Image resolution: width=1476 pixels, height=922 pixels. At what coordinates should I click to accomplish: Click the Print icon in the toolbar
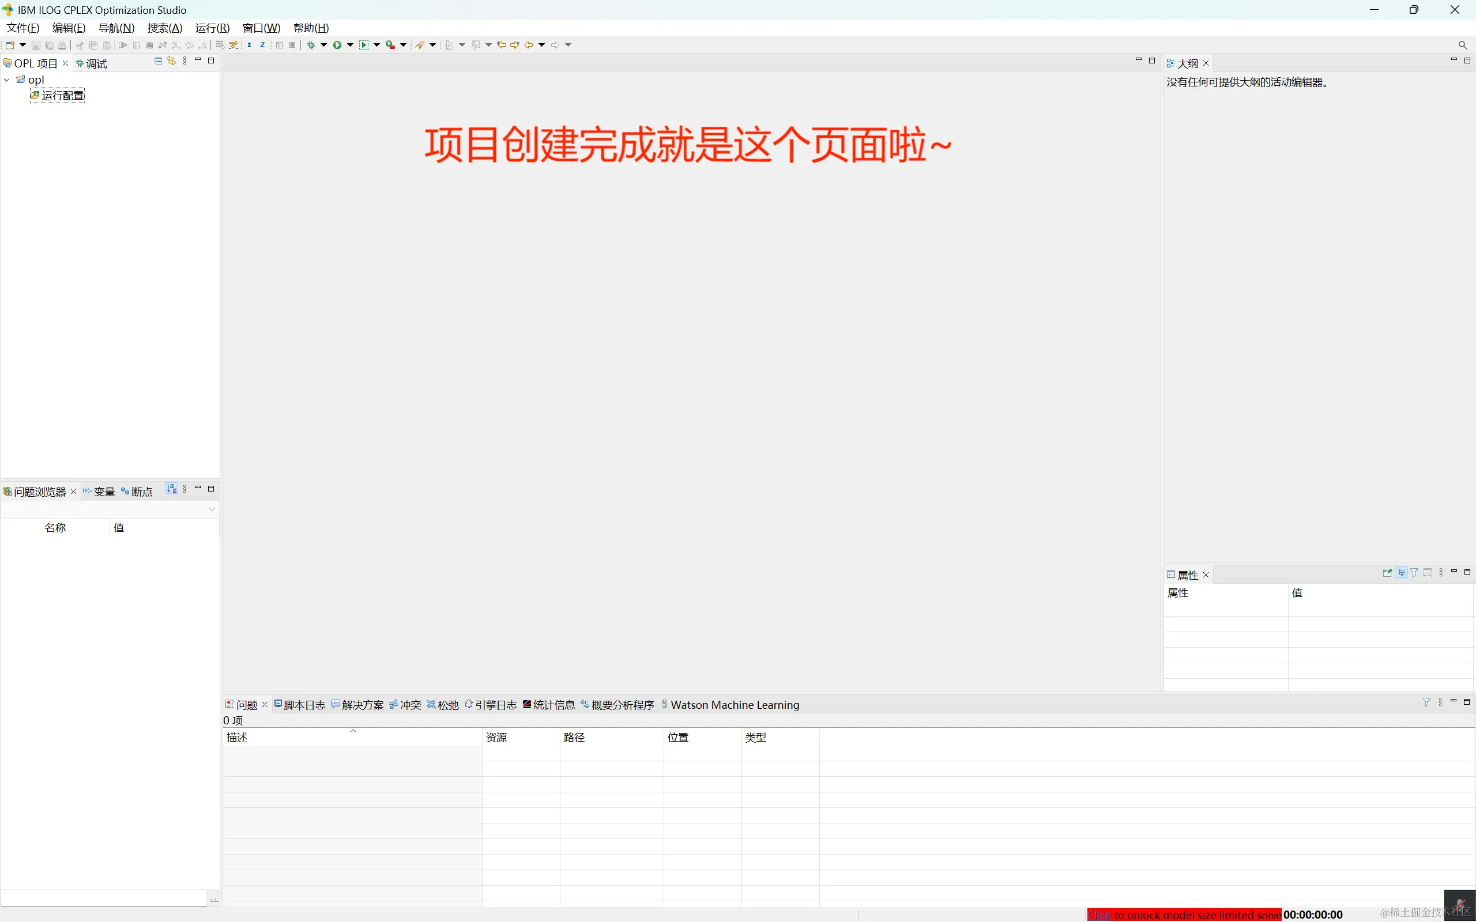coord(62,44)
